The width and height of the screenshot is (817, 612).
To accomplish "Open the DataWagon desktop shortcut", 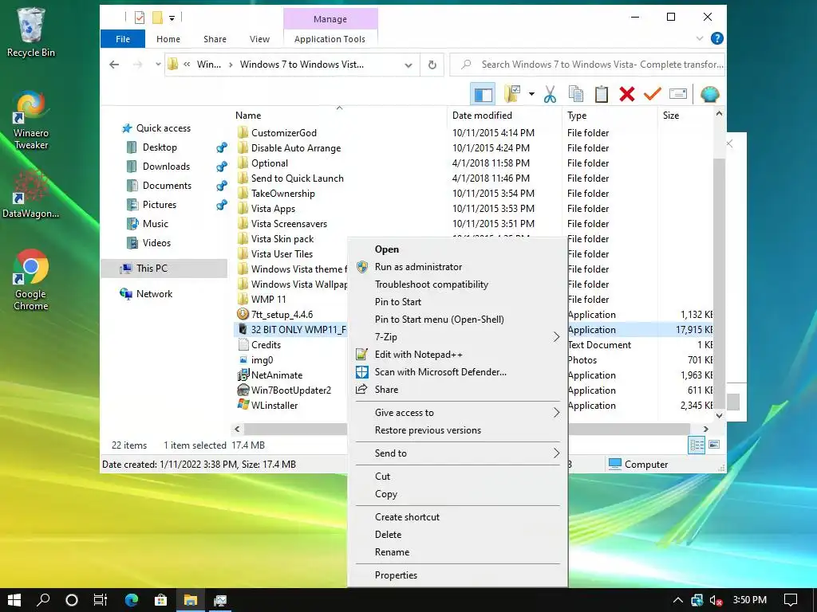I will click(31, 194).
